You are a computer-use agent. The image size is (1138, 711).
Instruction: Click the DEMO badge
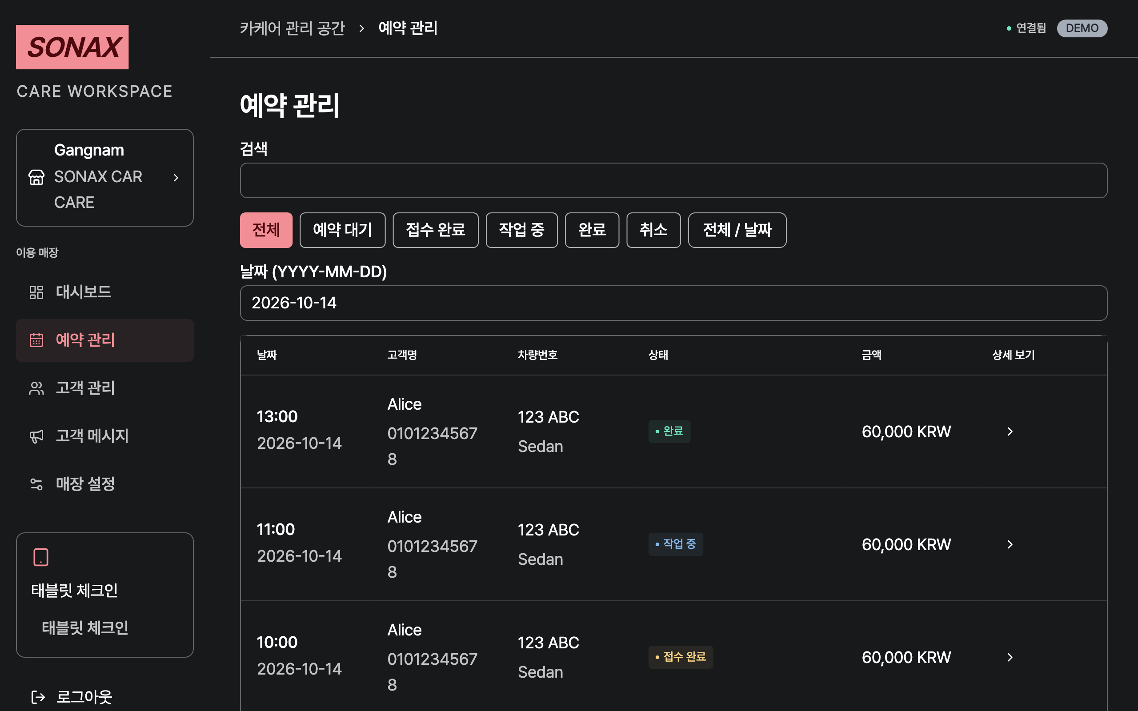[x=1082, y=28]
